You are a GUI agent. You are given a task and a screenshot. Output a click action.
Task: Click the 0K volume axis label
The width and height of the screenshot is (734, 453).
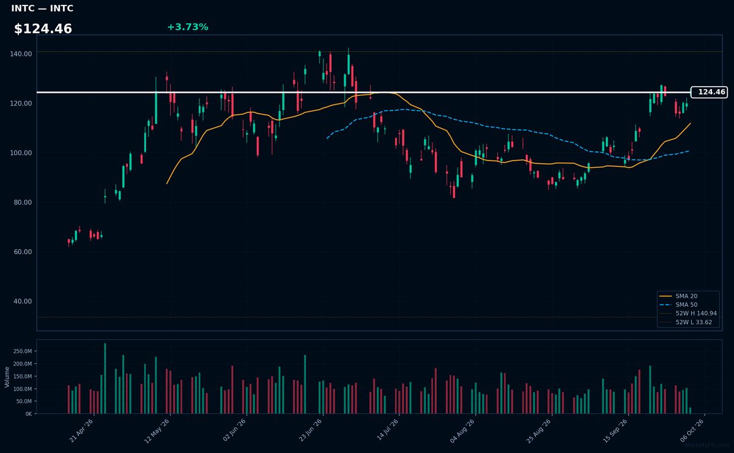coord(29,414)
